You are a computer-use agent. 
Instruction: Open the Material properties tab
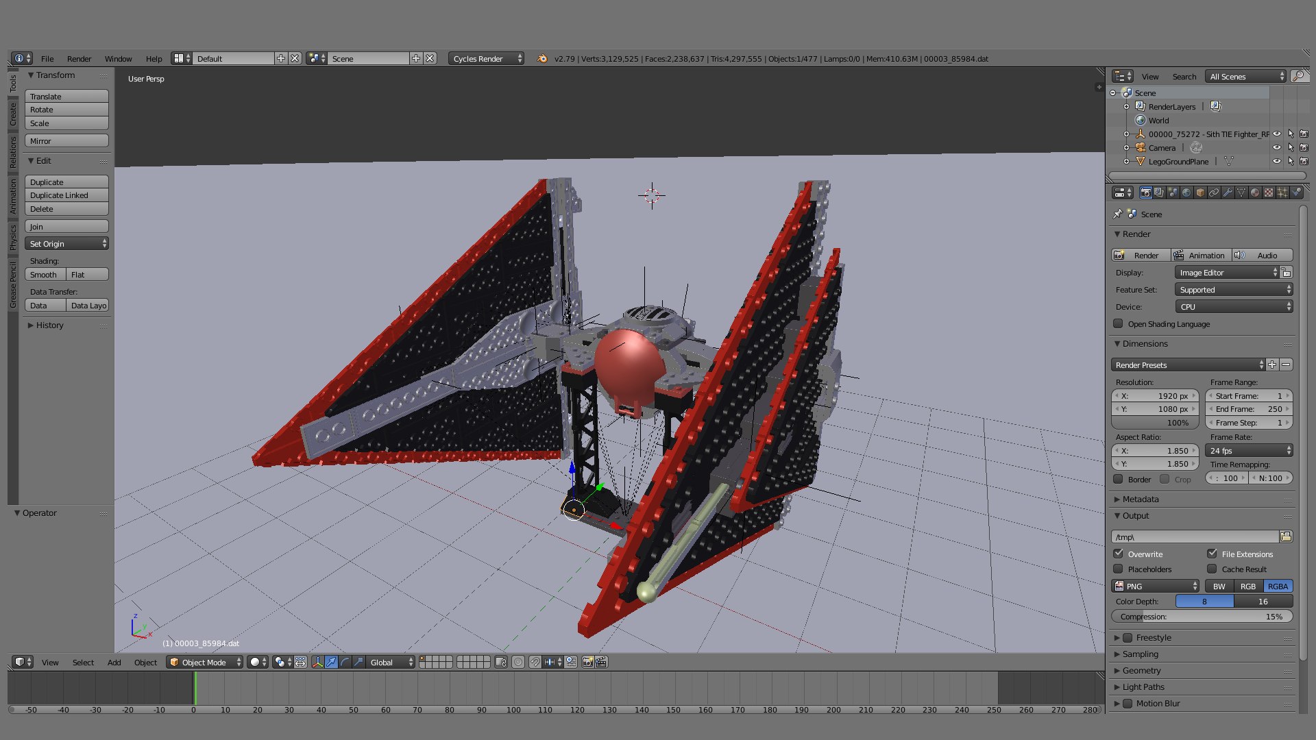click(x=1254, y=193)
